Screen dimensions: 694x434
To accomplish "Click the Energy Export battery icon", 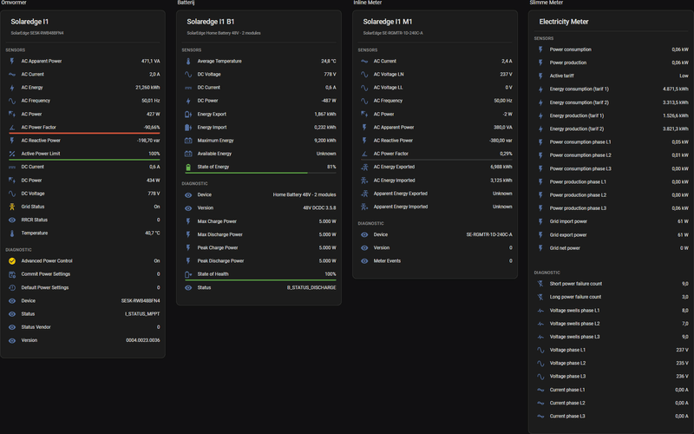I will tap(188, 114).
